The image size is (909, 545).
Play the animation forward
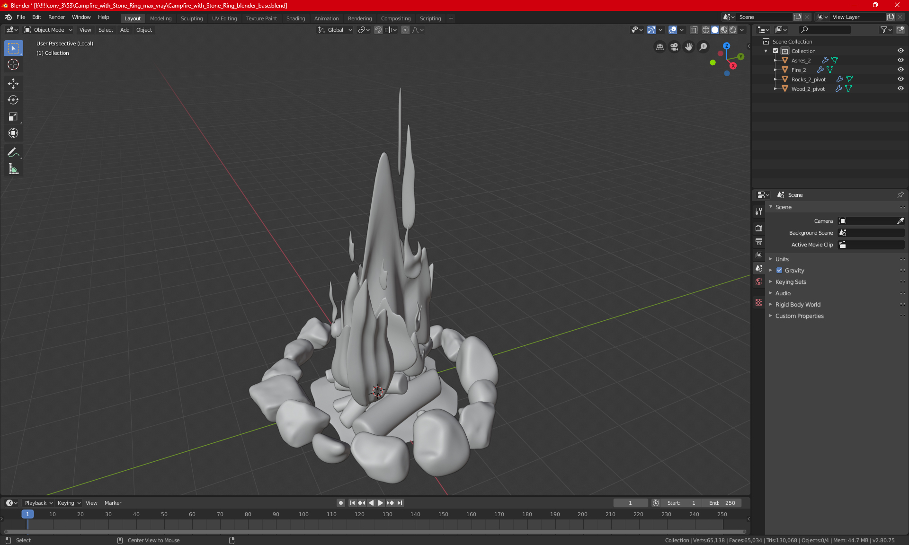(x=381, y=503)
